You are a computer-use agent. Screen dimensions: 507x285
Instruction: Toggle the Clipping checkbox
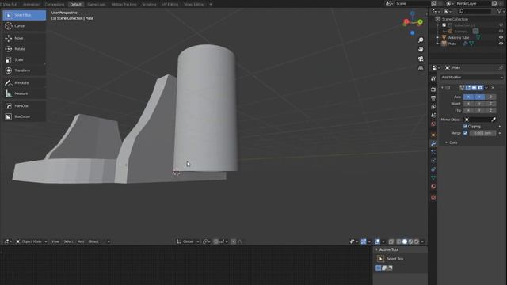[x=465, y=127]
